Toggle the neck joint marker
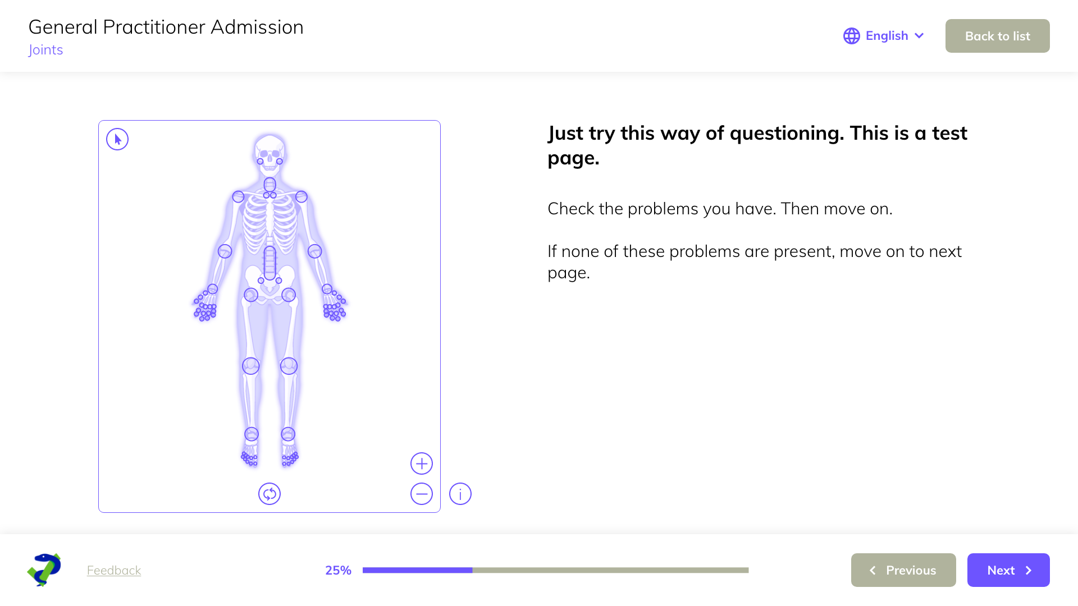1078x606 pixels. pos(269,185)
